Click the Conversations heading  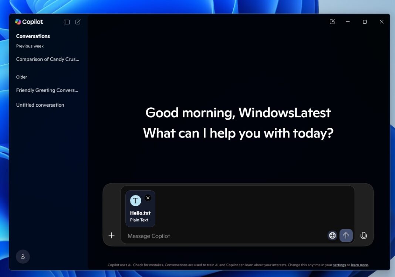[x=33, y=36]
